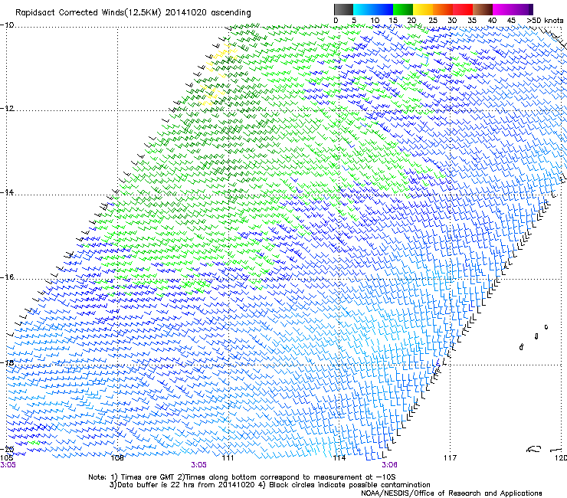The width and height of the screenshot is (567, 498).
Task: Click the '-14' latitude axis label
Action: tap(7, 192)
